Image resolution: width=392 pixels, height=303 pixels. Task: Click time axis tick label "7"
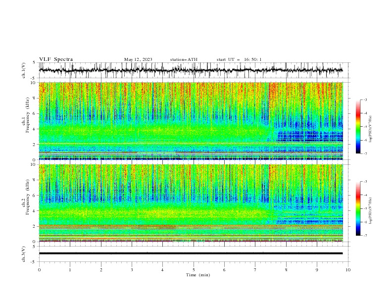point(255,270)
